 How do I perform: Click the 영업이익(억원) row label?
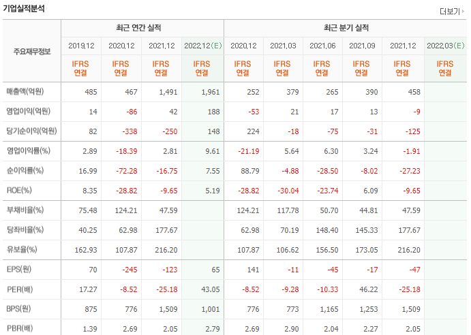[28, 112]
